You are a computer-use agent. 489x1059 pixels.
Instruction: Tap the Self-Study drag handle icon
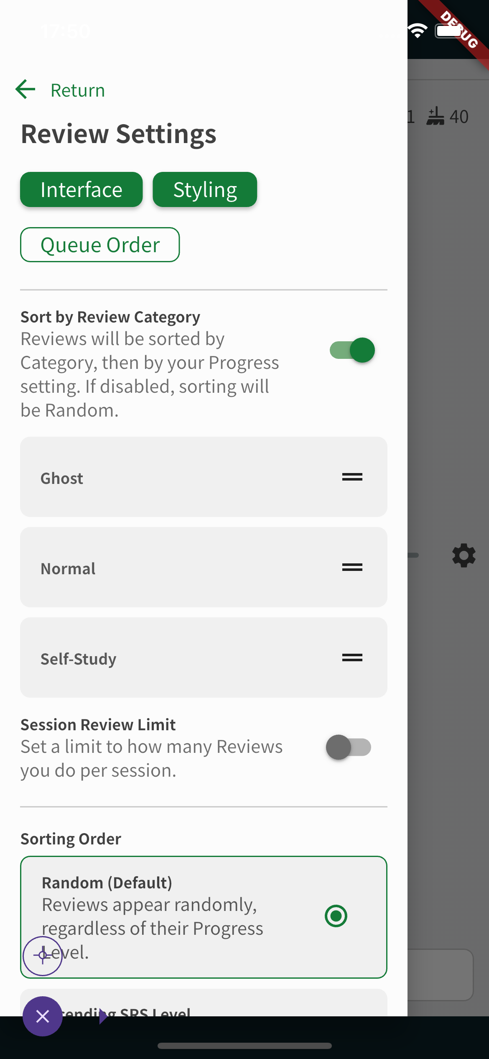click(352, 658)
